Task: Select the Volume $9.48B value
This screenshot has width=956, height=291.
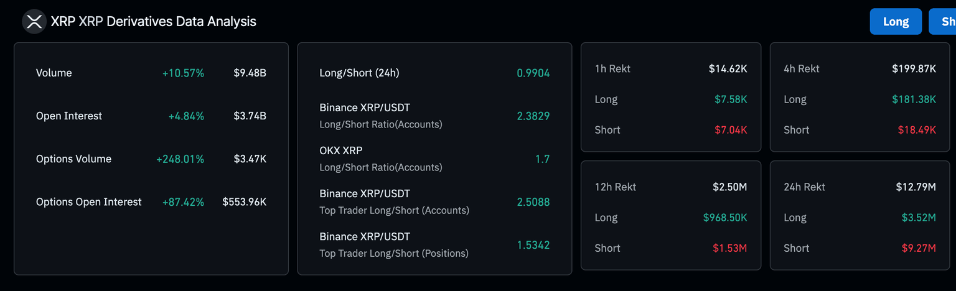Action: [x=250, y=73]
